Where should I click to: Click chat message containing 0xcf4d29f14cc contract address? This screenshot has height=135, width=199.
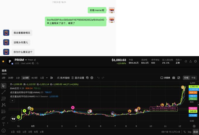coord(76,21)
